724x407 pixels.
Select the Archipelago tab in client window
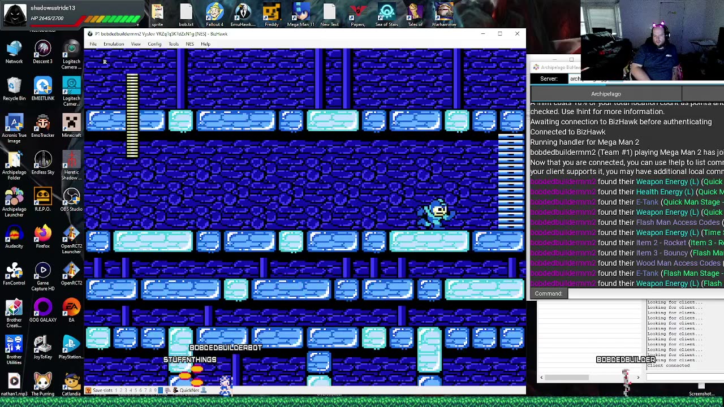[x=606, y=94]
